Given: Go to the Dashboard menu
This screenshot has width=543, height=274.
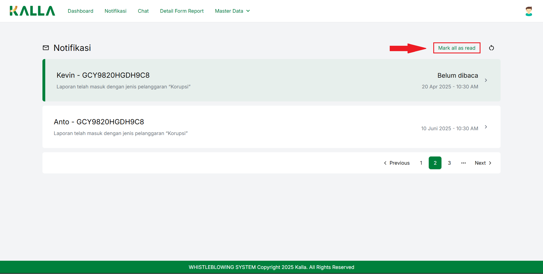Looking at the screenshot, I should (81, 11).
